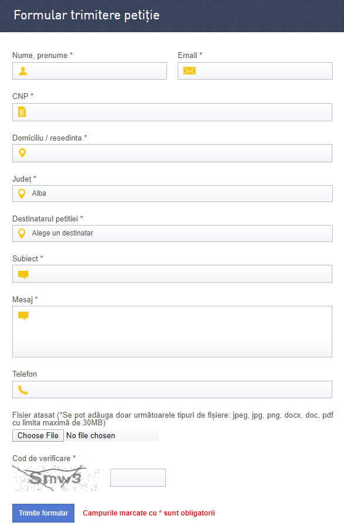Focus the Subiect input field
Viewport: 344px width, 529px height.
[172, 274]
